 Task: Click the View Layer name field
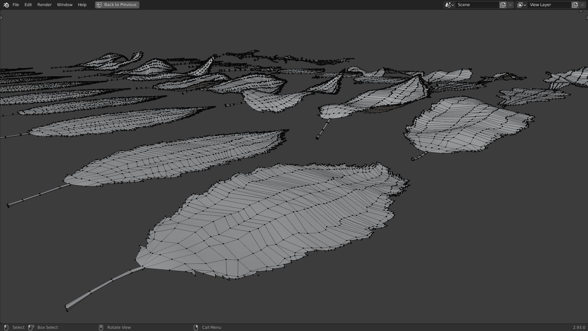click(x=549, y=5)
